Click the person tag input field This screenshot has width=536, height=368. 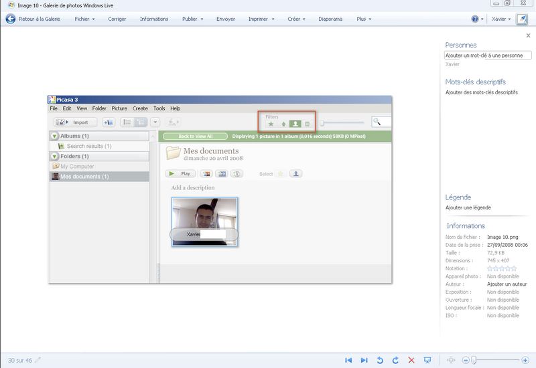point(488,56)
